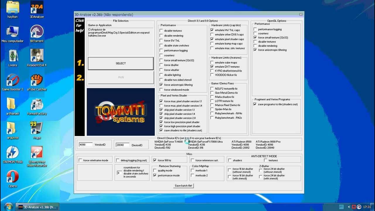Open the 3DAnalyze desktop shortcut

[x=37, y=10]
